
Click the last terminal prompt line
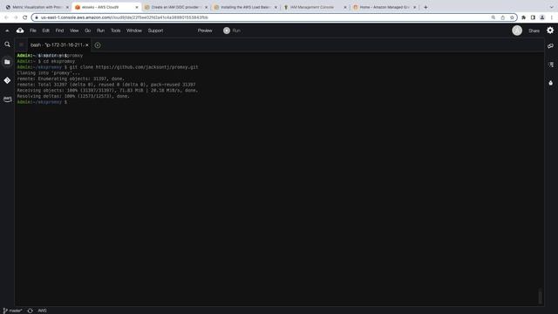(42, 102)
